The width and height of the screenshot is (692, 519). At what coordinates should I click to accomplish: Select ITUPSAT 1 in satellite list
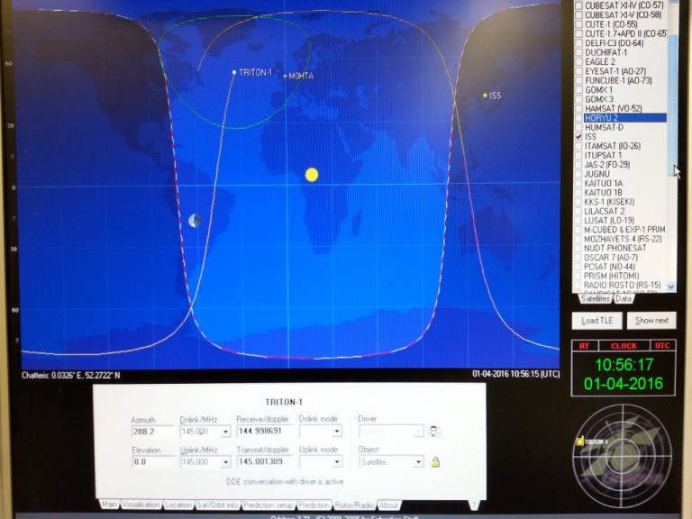(603, 155)
